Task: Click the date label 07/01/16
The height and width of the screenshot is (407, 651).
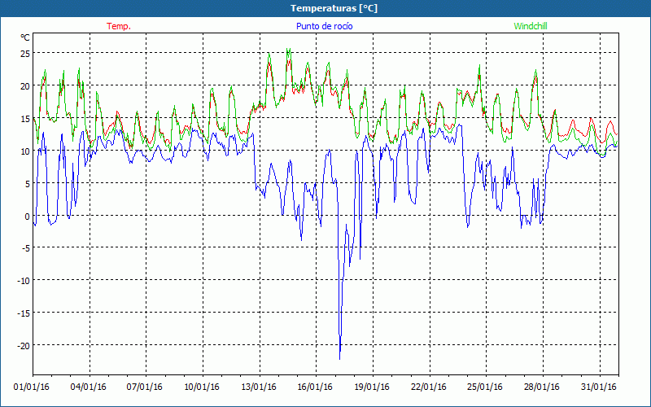Action: pyautogui.click(x=145, y=387)
